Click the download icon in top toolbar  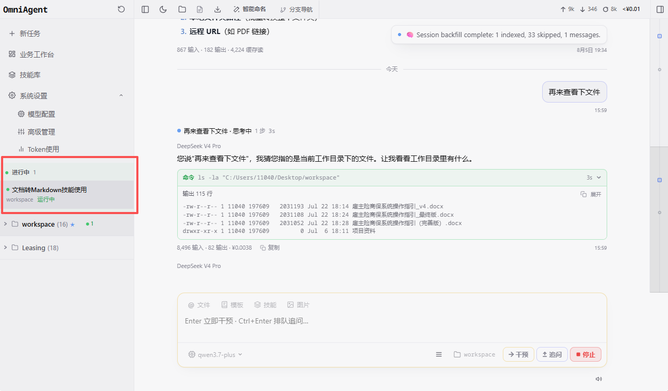pyautogui.click(x=218, y=9)
